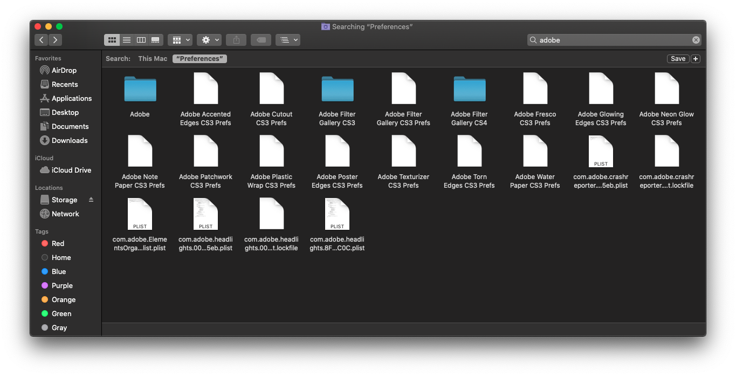
Task: Click into the search field containing adobe
Action: (614, 40)
